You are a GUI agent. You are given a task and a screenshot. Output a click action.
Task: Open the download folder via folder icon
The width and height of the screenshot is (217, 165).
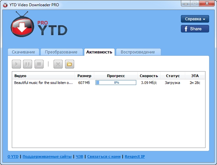pyautogui.click(x=70, y=64)
